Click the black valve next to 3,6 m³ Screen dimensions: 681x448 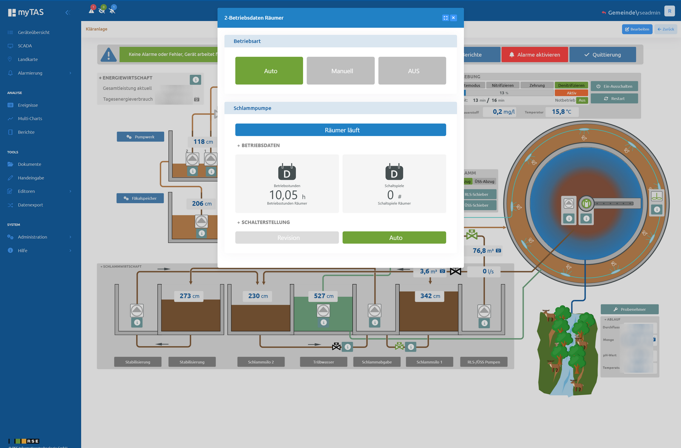coord(455,271)
